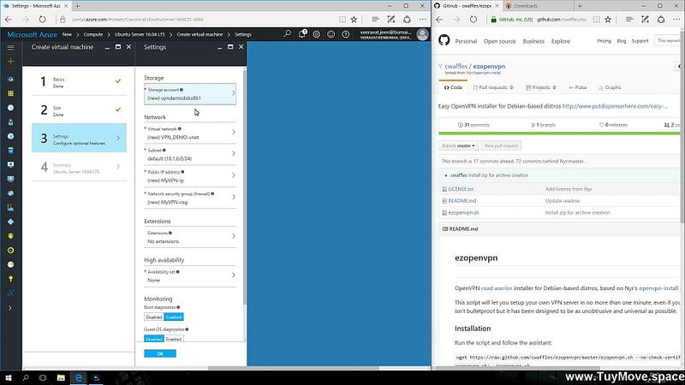685x385 pixels.
Task: Open Task View from taskbar
Action: (x=43, y=377)
